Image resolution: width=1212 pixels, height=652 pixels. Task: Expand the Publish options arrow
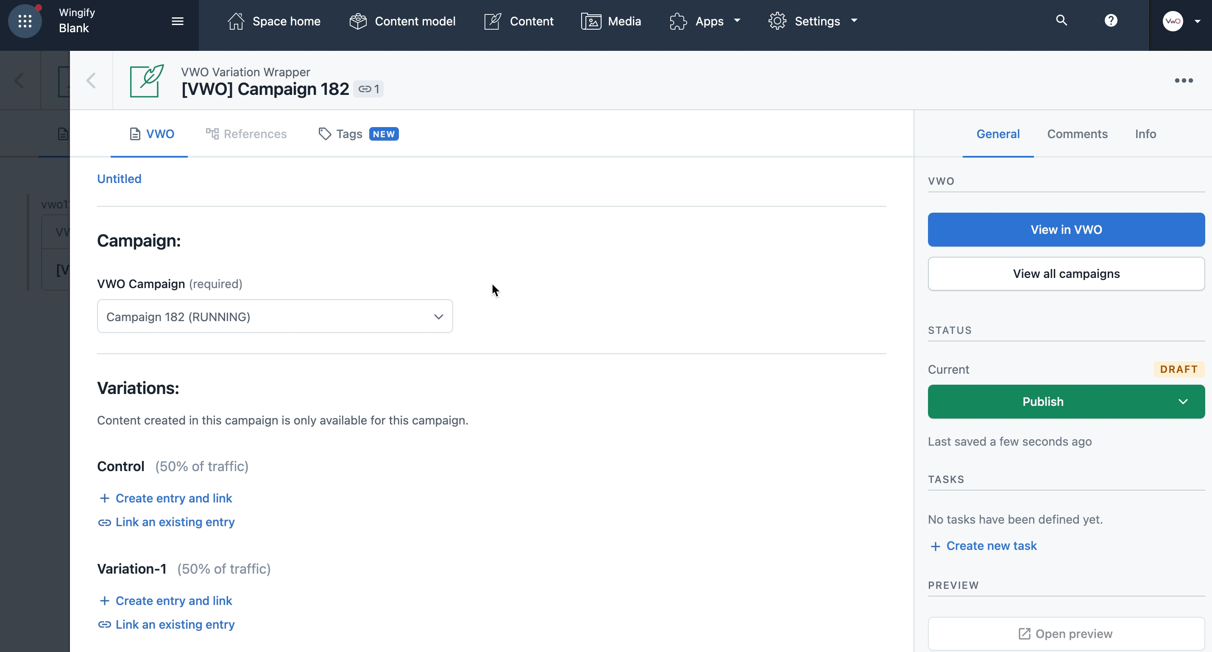[x=1183, y=402]
